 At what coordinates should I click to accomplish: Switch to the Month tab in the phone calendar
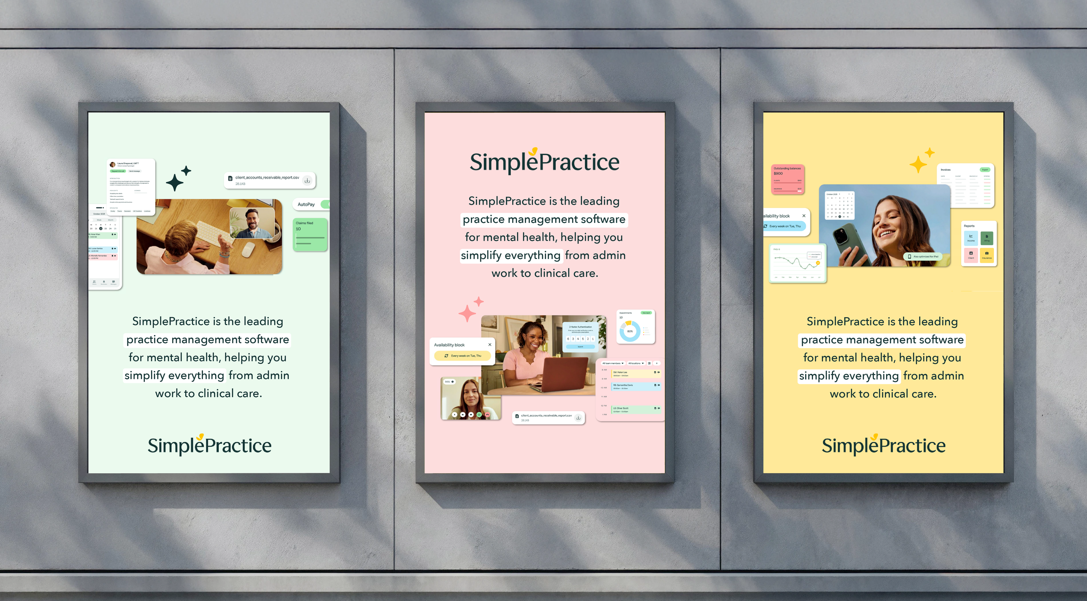pos(110,220)
